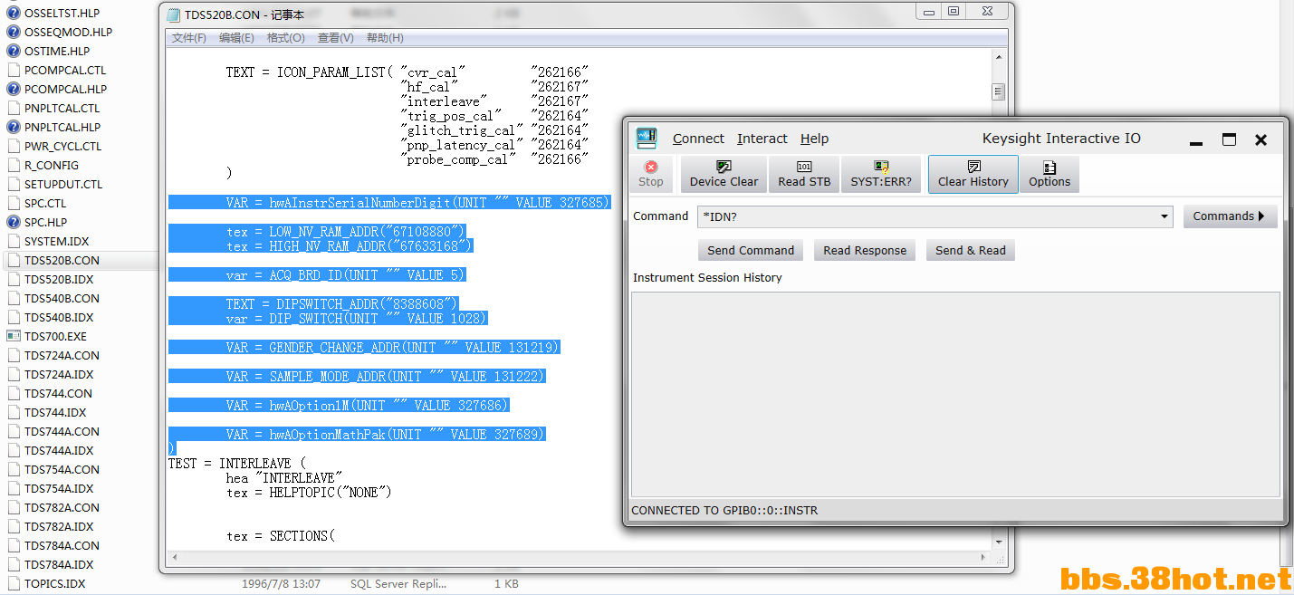The image size is (1294, 595).
Task: Query SYST:ERR? from the toolbar
Action: pyautogui.click(x=881, y=174)
